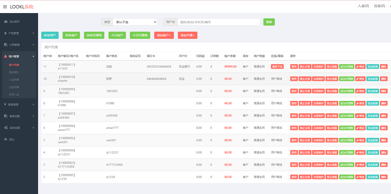391x194 pixels.
Task: Select 我的团队 from sidebar submenu
Action: pyautogui.click(x=14, y=72)
